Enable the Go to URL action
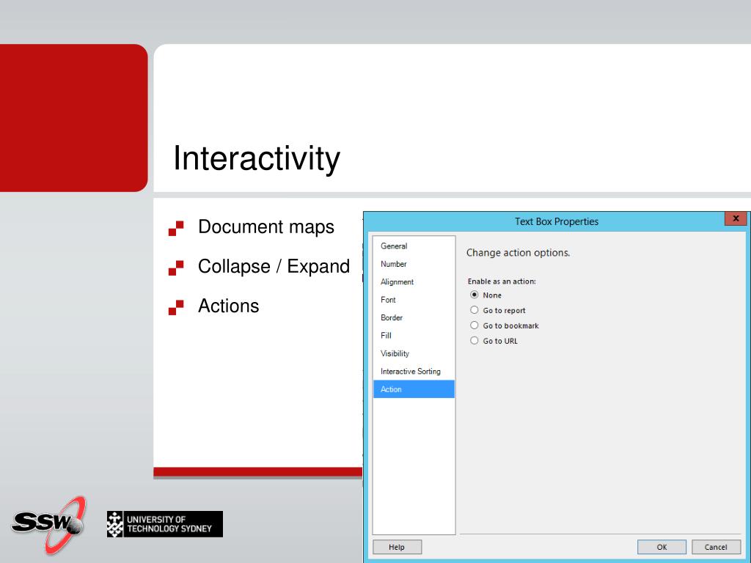Image resolution: width=751 pixels, height=563 pixels. [x=475, y=341]
